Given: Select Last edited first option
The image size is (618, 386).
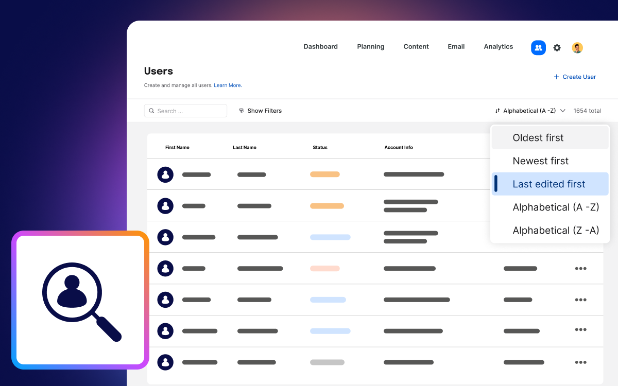Looking at the screenshot, I should (x=550, y=184).
